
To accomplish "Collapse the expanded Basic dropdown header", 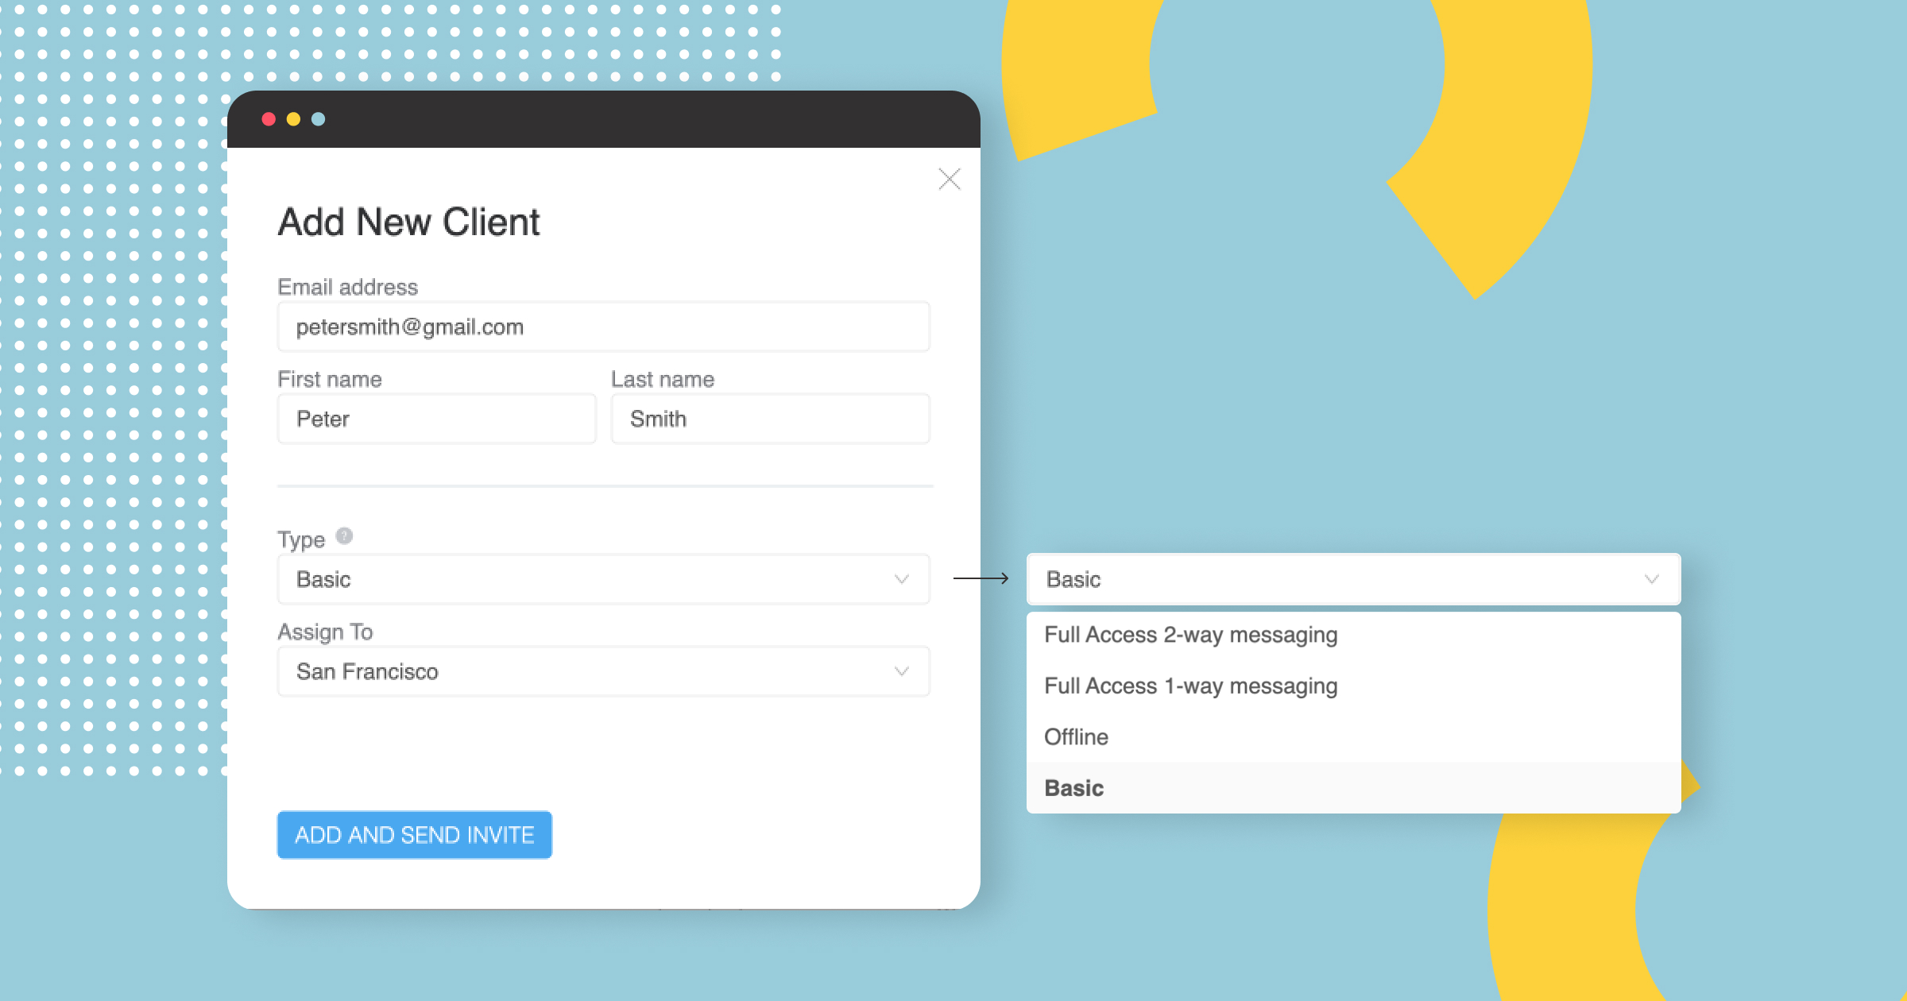I will (1335, 579).
